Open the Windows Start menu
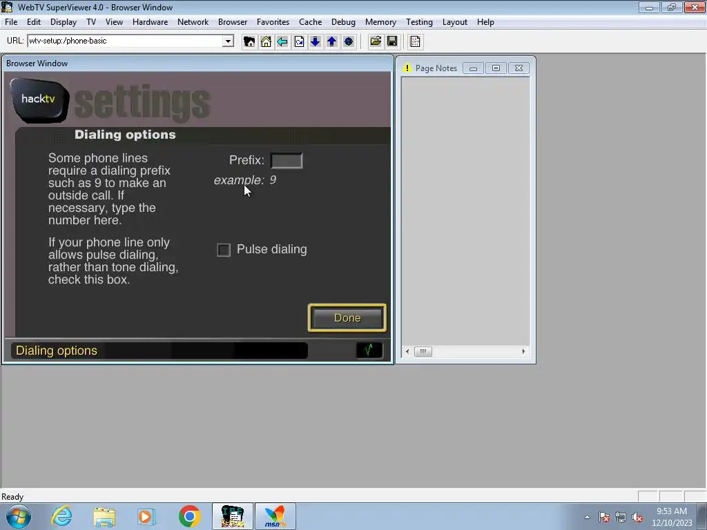Viewport: 707px width, 530px height. [19, 516]
